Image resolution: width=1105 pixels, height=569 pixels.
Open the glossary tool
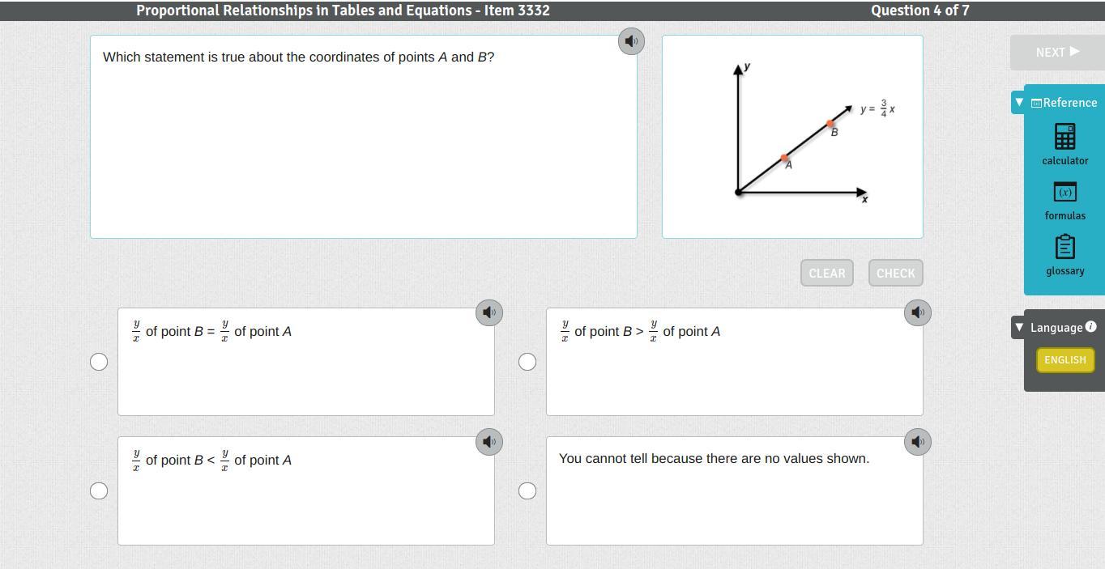(x=1064, y=255)
